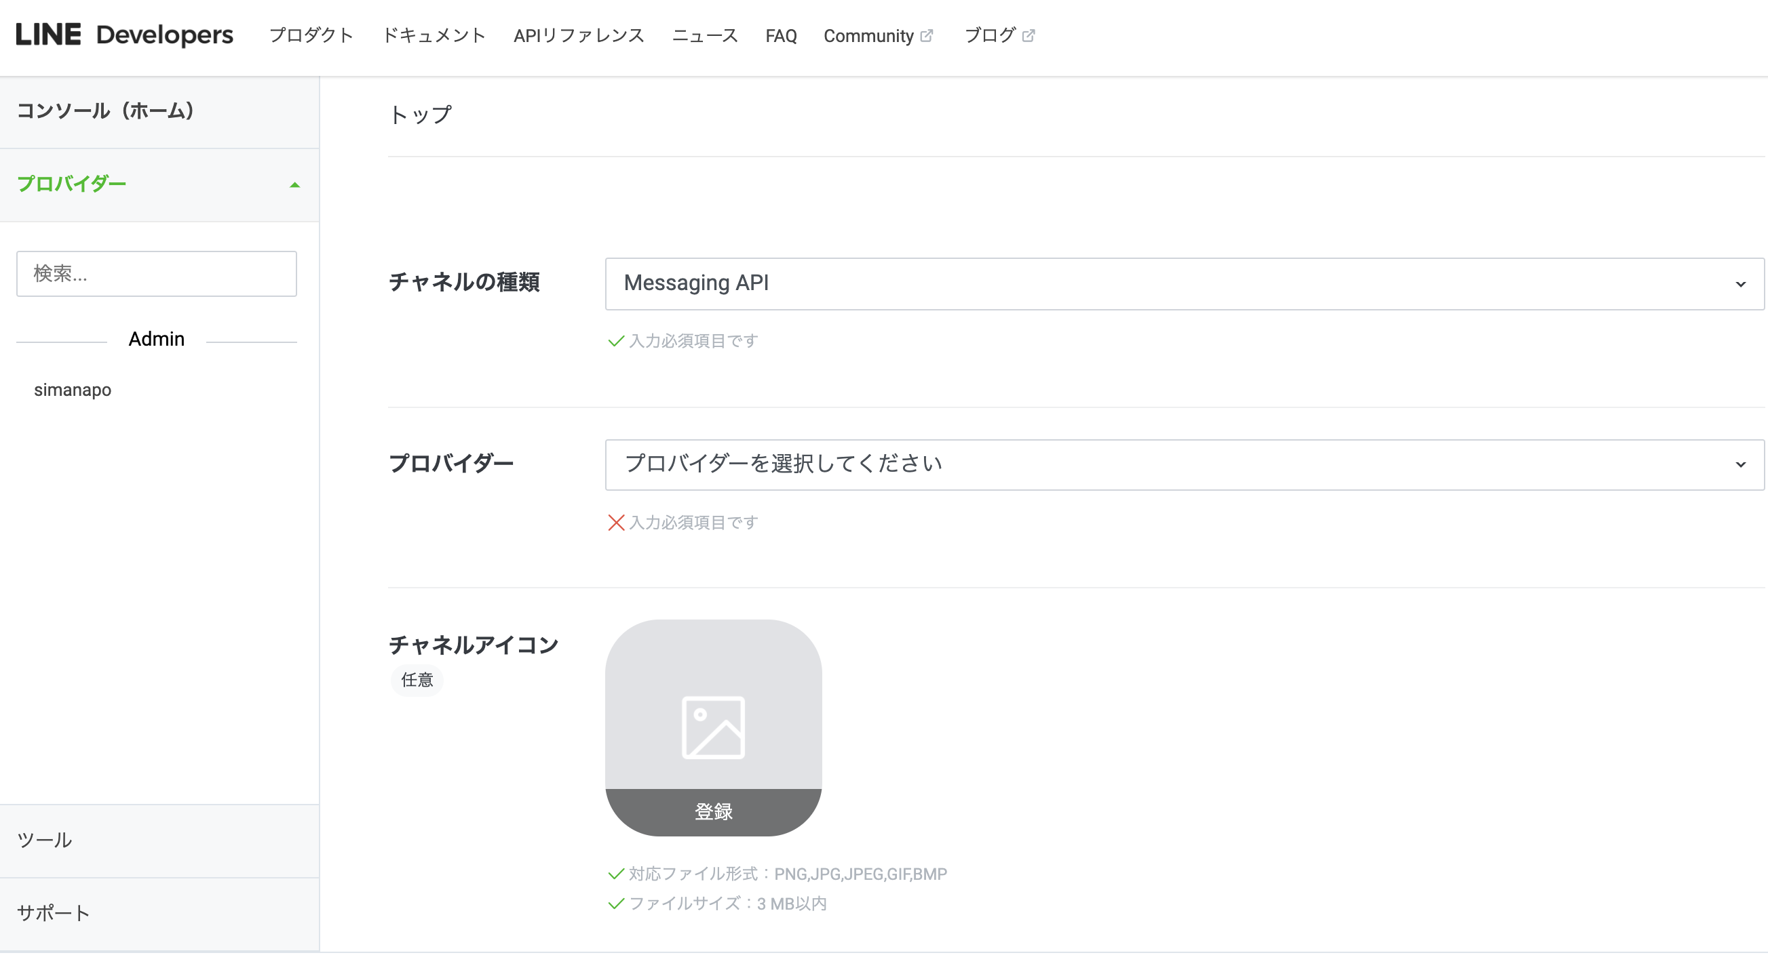The image size is (1768, 972).
Task: Focus the 検索 provider search field
Action: click(157, 274)
